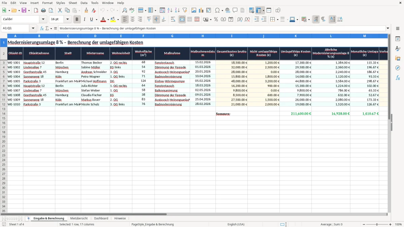
Task: Click the Save document icon
Action: 24,10
